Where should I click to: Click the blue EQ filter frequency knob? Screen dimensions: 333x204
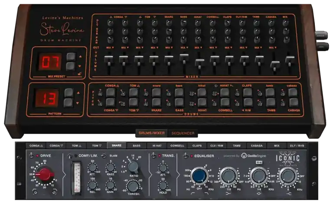(199, 176)
